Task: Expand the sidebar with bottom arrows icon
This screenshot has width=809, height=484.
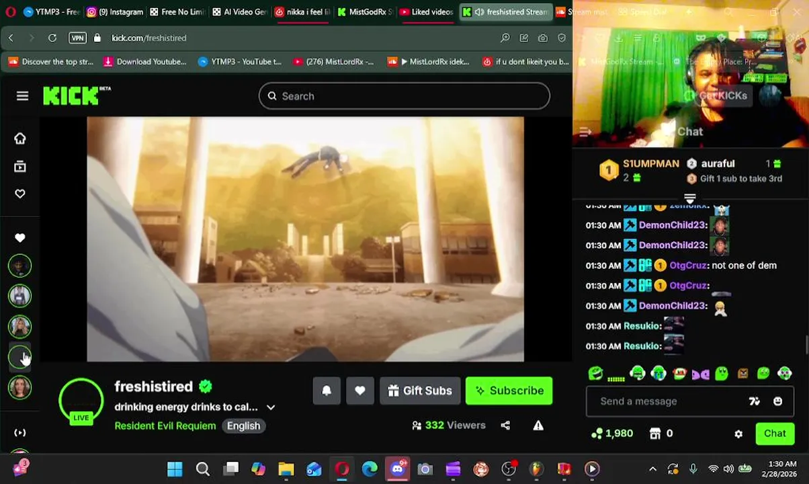Action: point(20,433)
